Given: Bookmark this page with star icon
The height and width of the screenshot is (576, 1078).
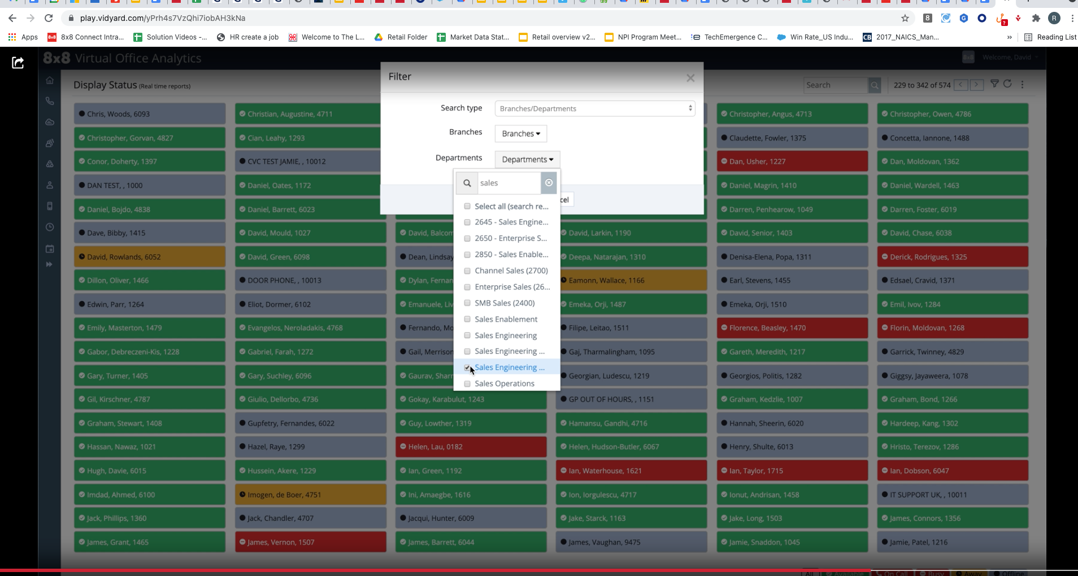Looking at the screenshot, I should tap(905, 18).
